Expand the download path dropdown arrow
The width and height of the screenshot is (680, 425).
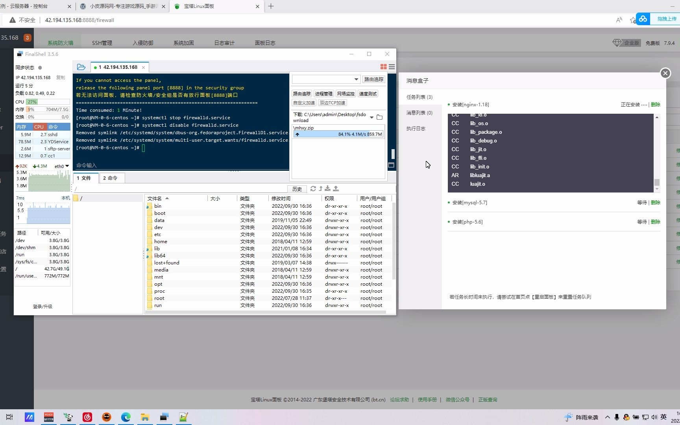point(371,117)
